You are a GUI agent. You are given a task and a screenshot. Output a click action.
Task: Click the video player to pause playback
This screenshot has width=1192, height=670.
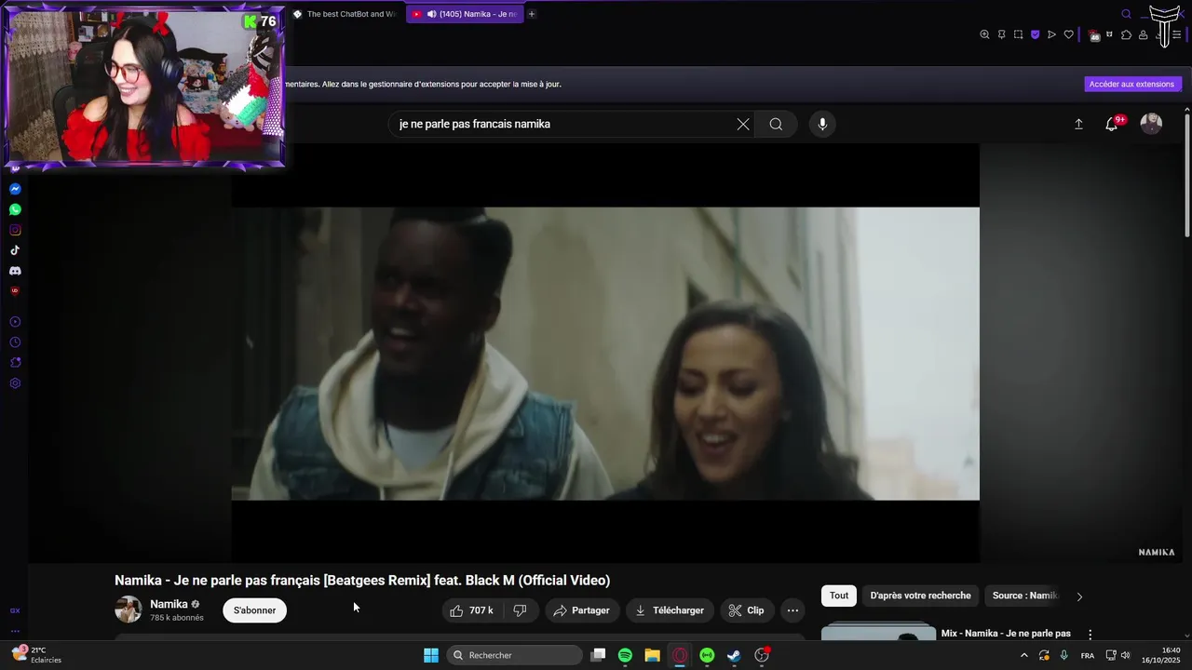tap(605, 354)
